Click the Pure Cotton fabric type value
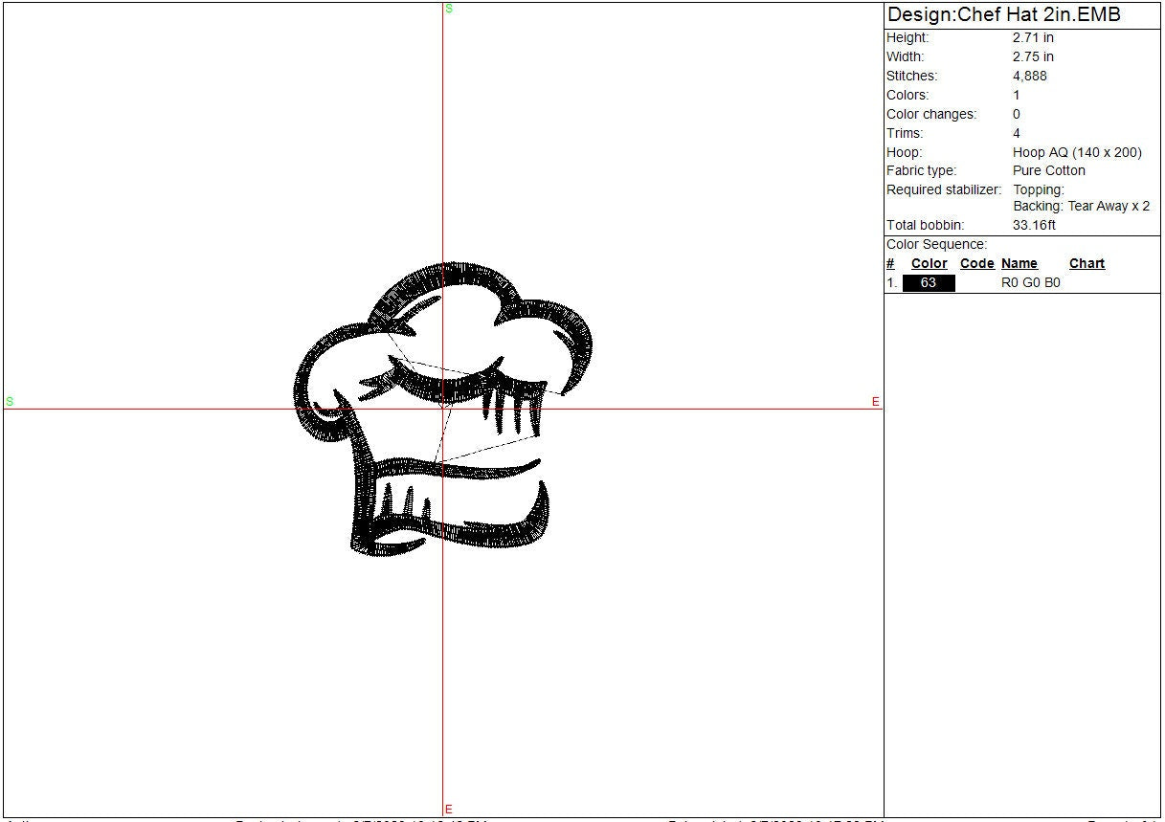This screenshot has width=1165, height=822. (1049, 170)
